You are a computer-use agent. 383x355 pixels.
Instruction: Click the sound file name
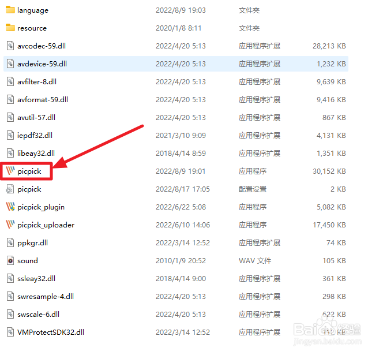(x=28, y=261)
